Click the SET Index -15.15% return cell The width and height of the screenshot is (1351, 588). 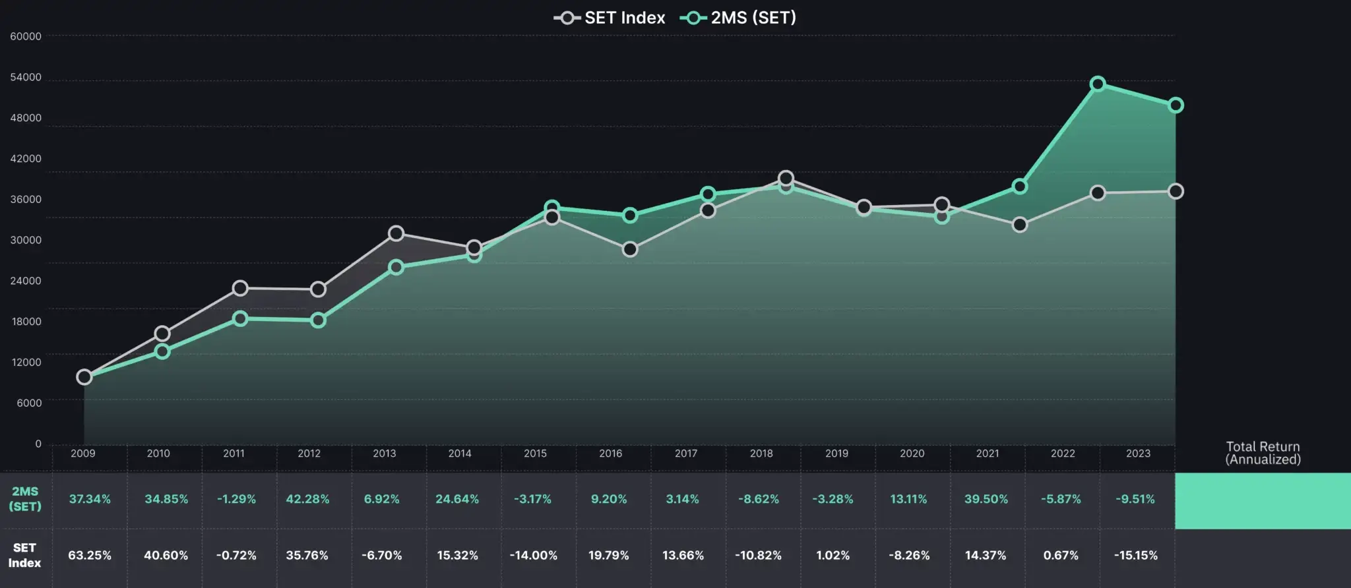(x=1136, y=555)
